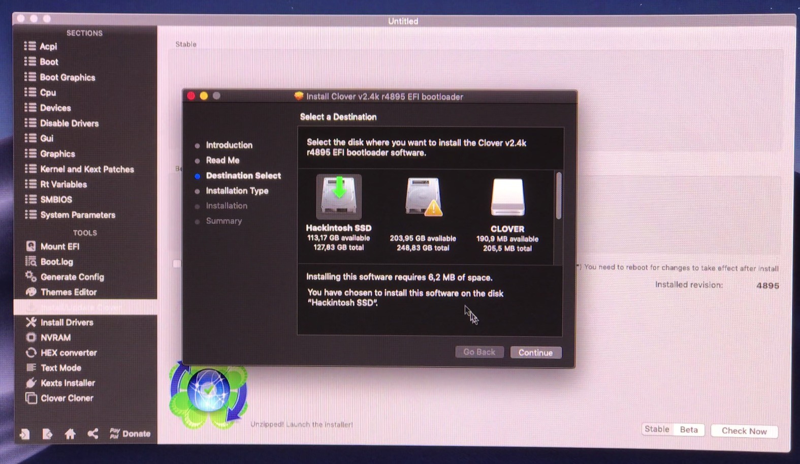Click the Install Drivers wrench icon

[x=31, y=322]
